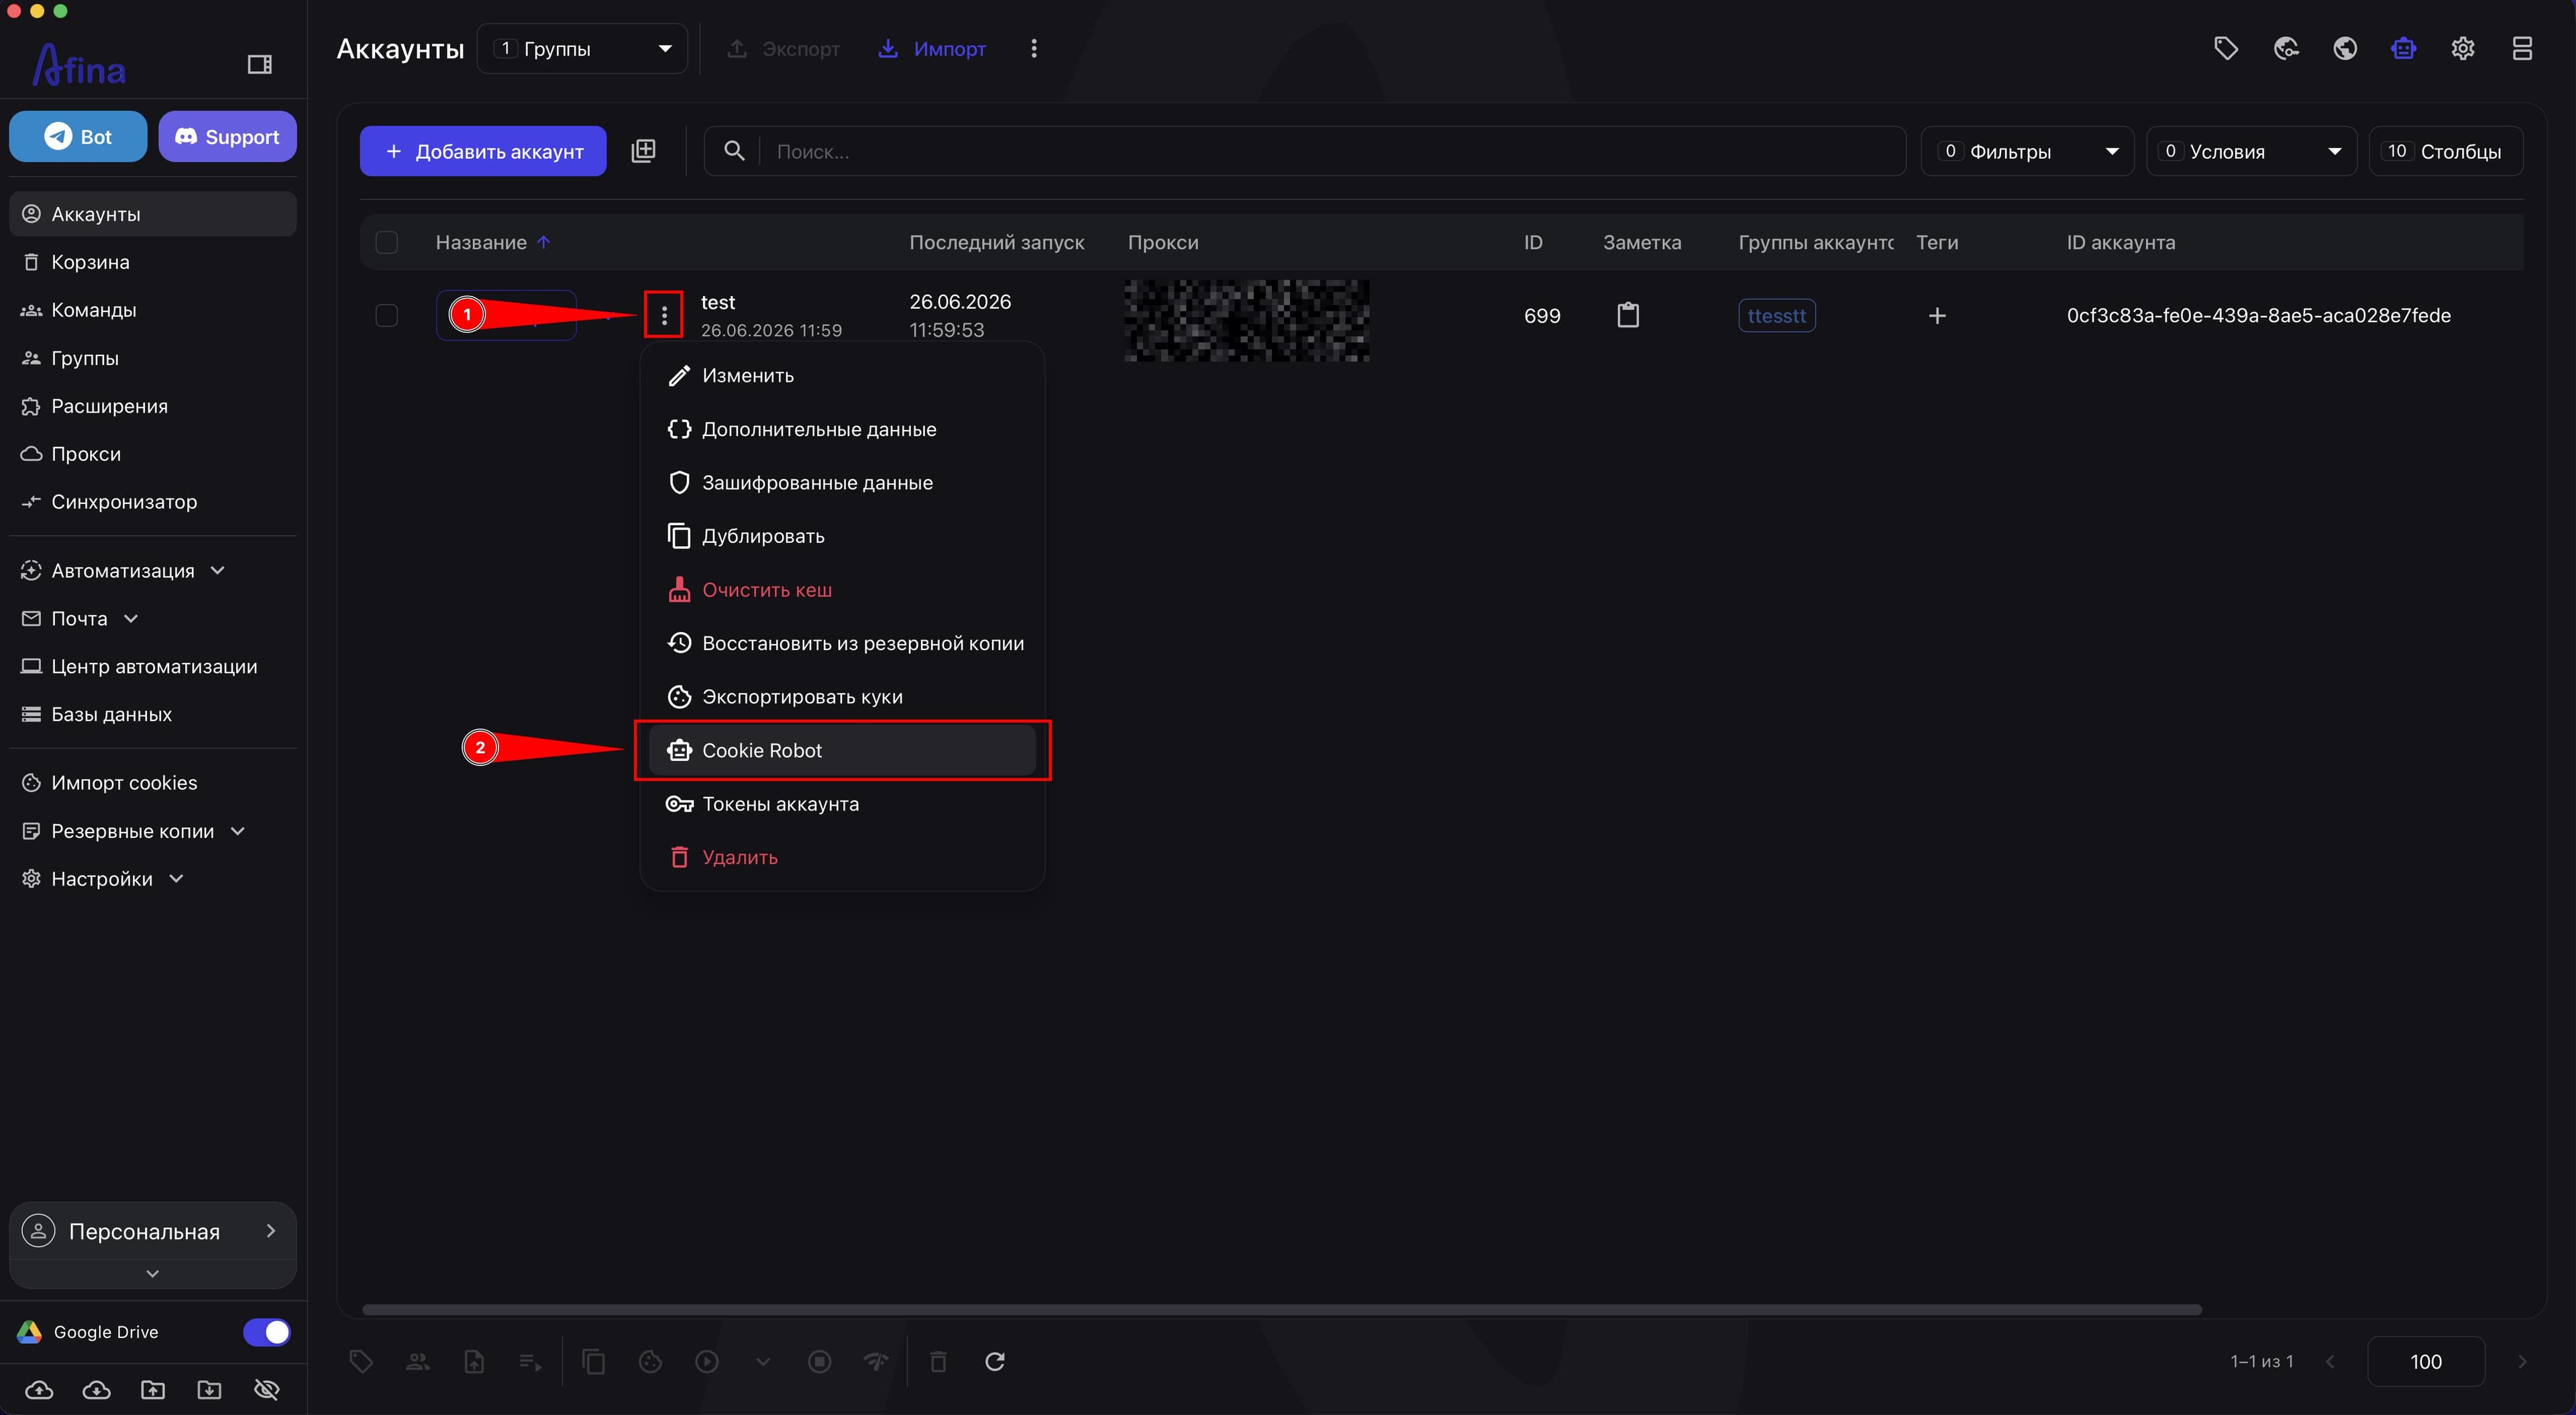
Task: Tick the select-all checkbox in table header
Action: (386, 242)
